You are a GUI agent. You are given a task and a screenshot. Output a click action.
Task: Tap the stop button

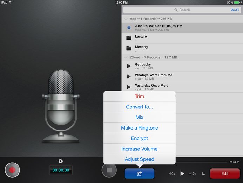click(109, 170)
